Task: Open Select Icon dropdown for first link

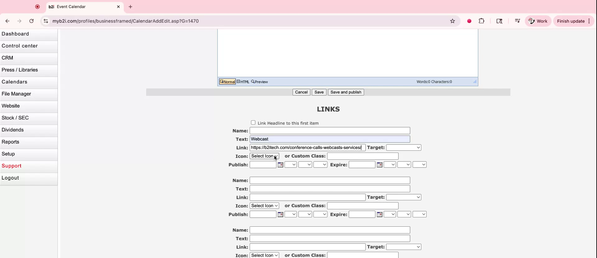Action: coord(264,156)
